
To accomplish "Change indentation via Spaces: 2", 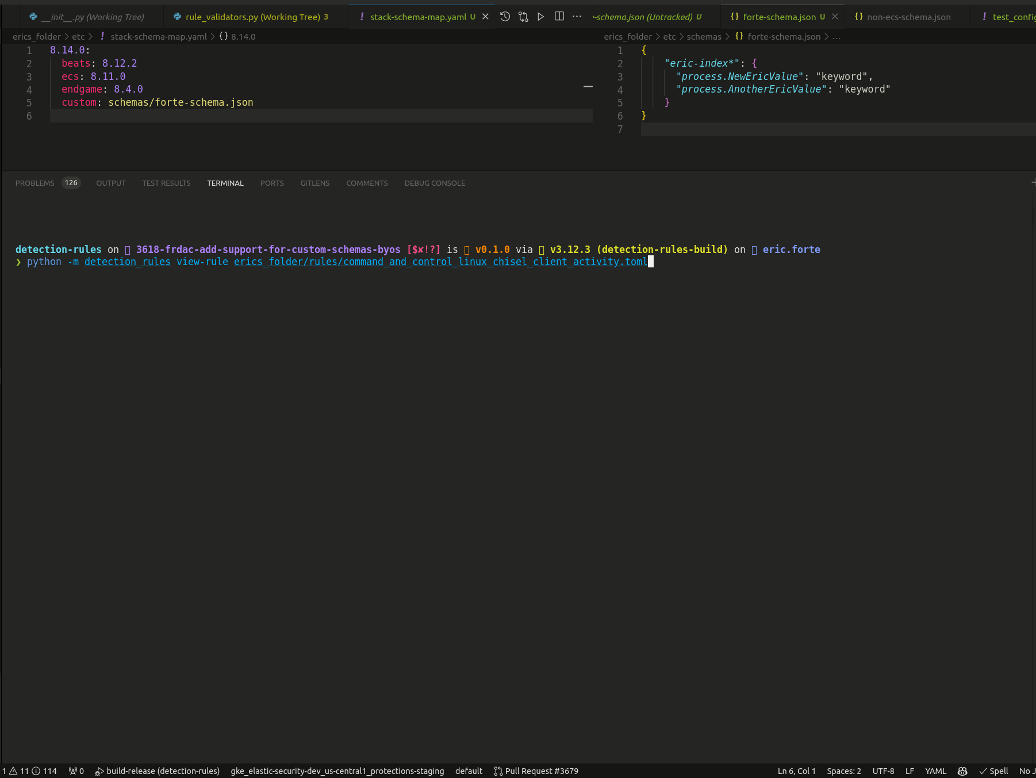I will [x=843, y=771].
